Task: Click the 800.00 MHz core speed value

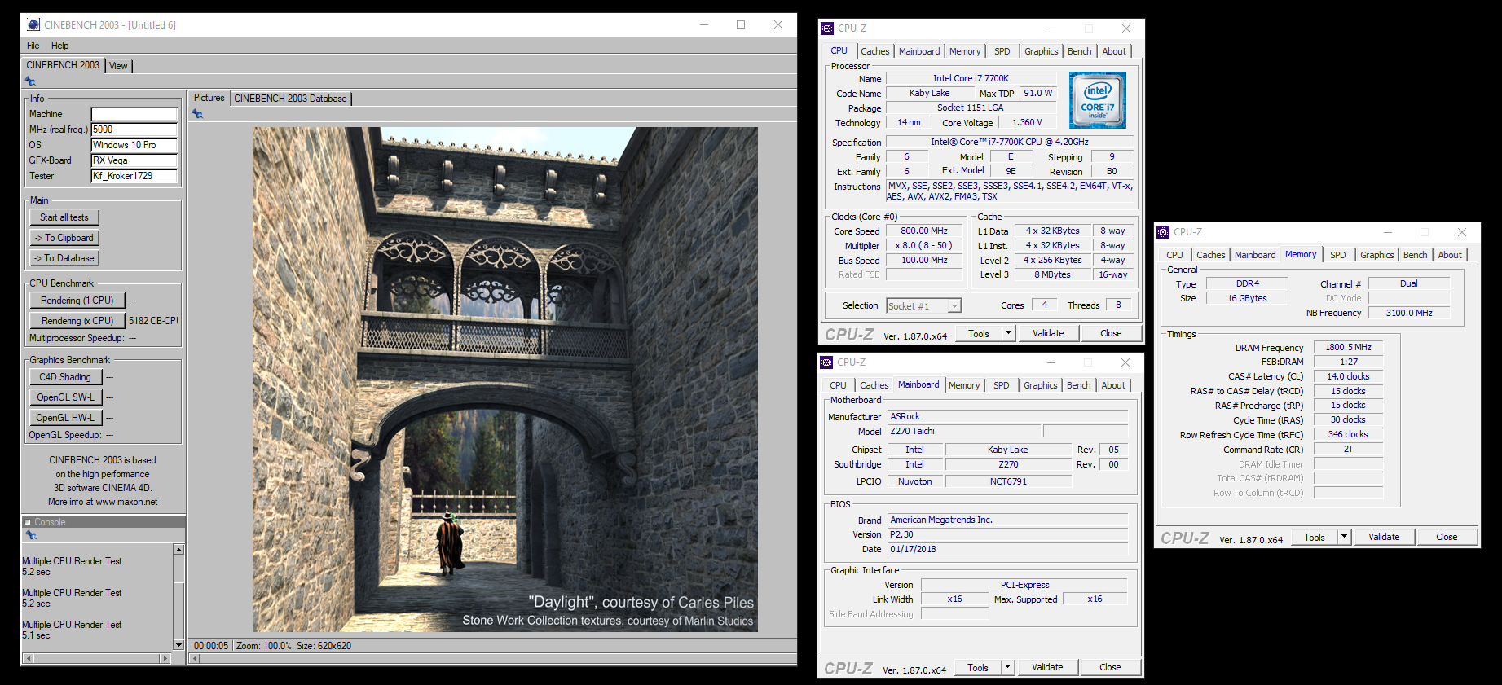Action: 924,231
